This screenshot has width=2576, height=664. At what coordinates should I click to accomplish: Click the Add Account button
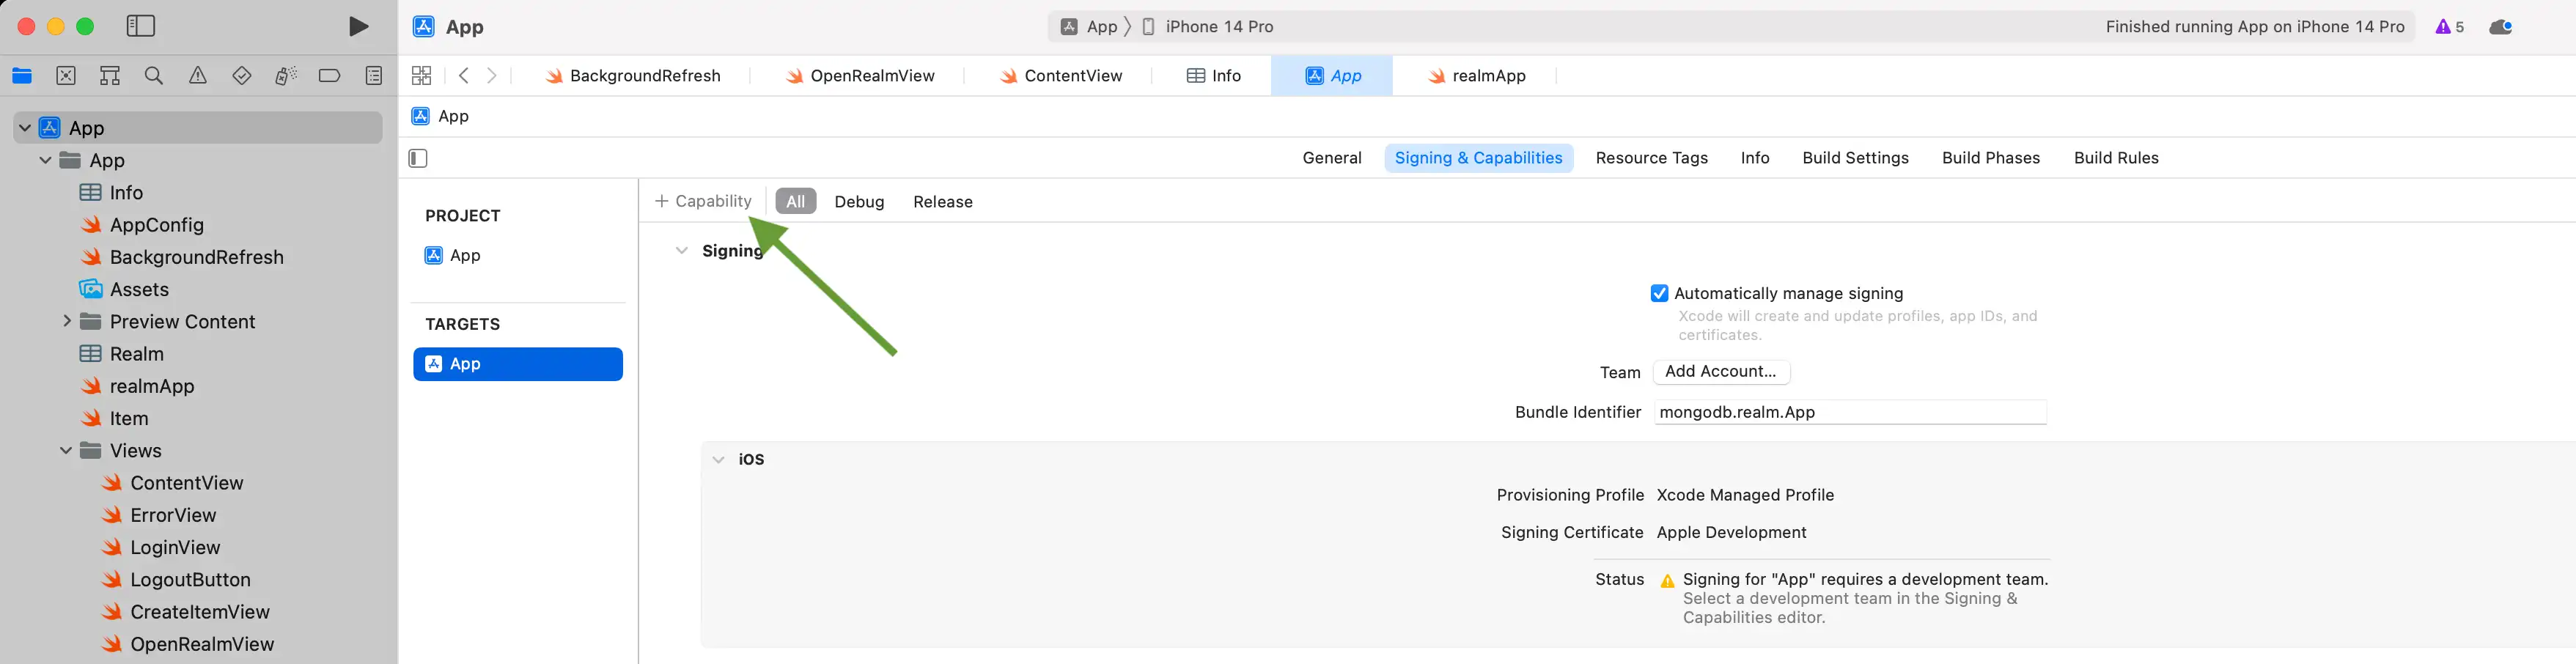[1720, 371]
